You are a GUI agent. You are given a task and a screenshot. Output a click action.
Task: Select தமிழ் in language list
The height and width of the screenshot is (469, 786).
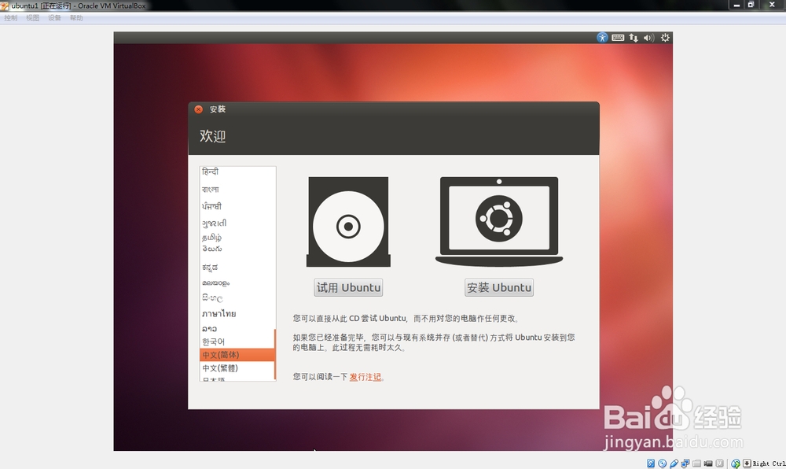tap(237, 238)
